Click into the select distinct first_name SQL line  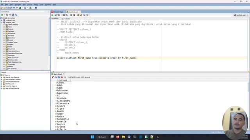click(x=96, y=58)
